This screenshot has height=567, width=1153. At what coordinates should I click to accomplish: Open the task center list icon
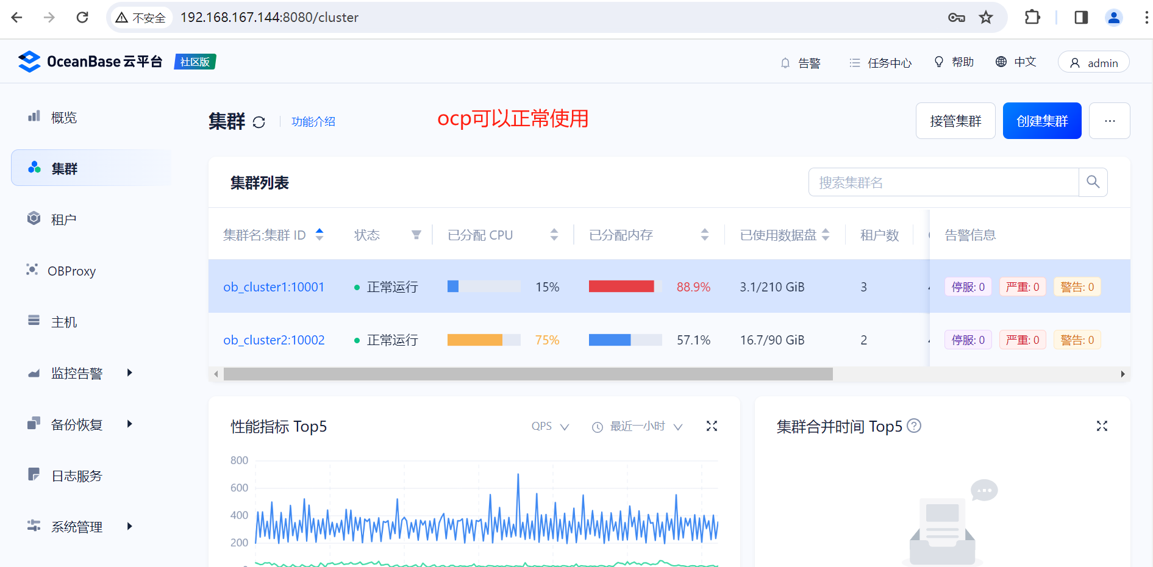[855, 63]
